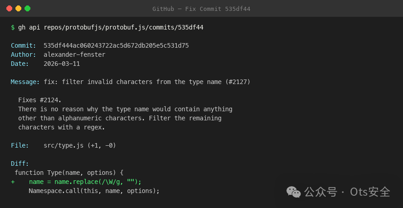Click the 'Ots安全' watermark text

pyautogui.click(x=370, y=192)
